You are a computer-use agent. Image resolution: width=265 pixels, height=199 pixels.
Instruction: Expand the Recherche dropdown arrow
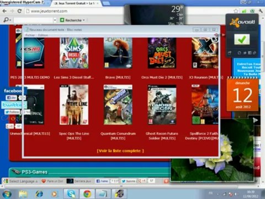click(x=84, y=20)
